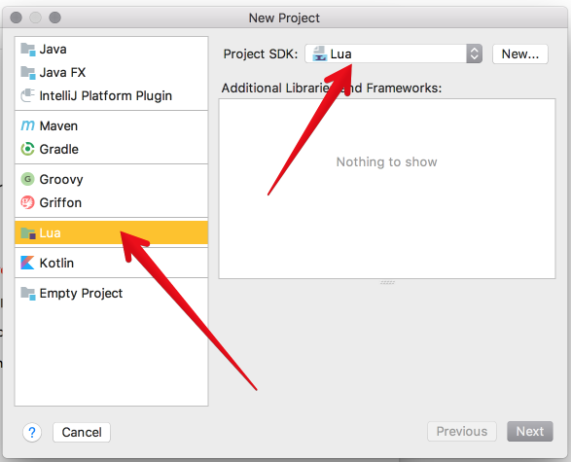Viewport: 571px width, 462px height.
Task: Click the Java FX folder icon
Action: 28,72
